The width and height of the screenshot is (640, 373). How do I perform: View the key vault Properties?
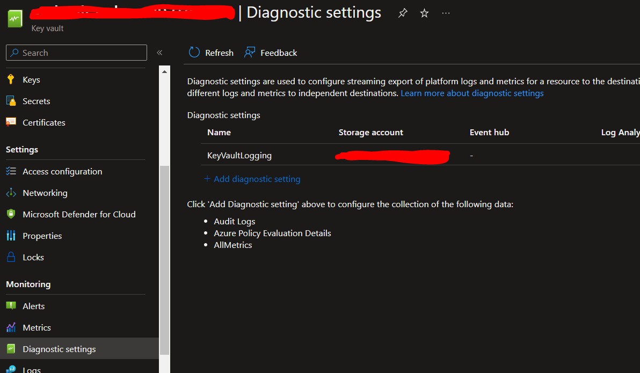coord(42,236)
